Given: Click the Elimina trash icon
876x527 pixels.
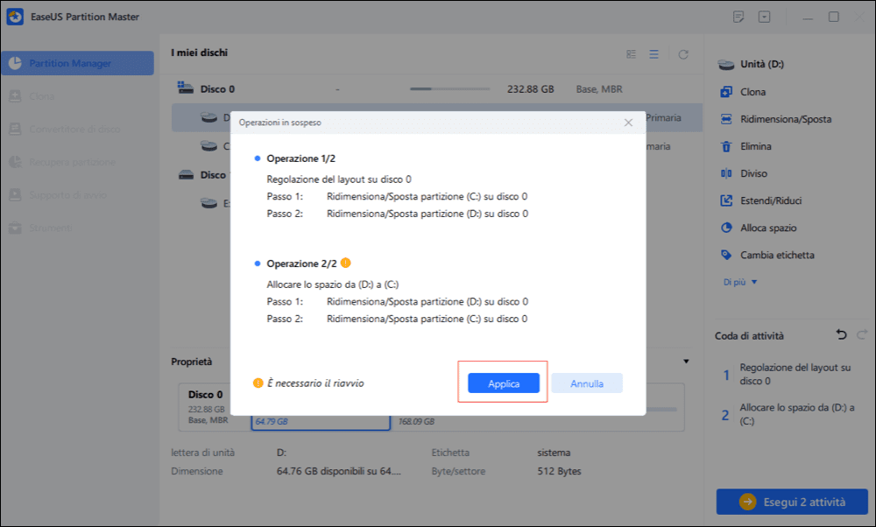Looking at the screenshot, I should point(726,146).
